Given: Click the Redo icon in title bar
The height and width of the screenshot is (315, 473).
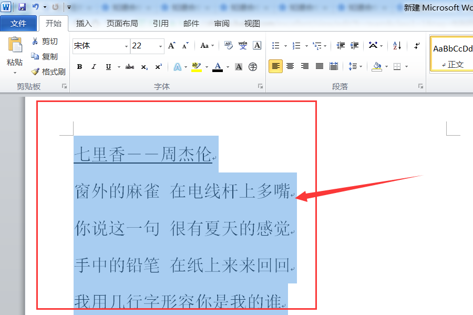Looking at the screenshot, I should [55, 7].
